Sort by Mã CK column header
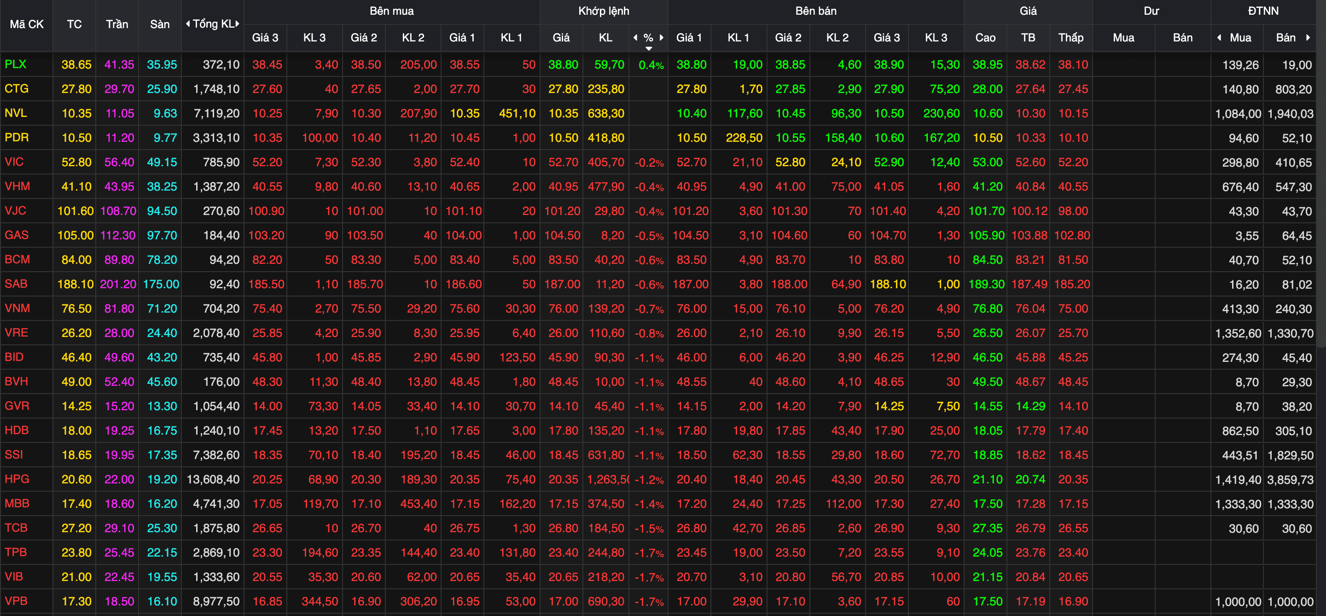The height and width of the screenshot is (616, 1326). pos(27,24)
